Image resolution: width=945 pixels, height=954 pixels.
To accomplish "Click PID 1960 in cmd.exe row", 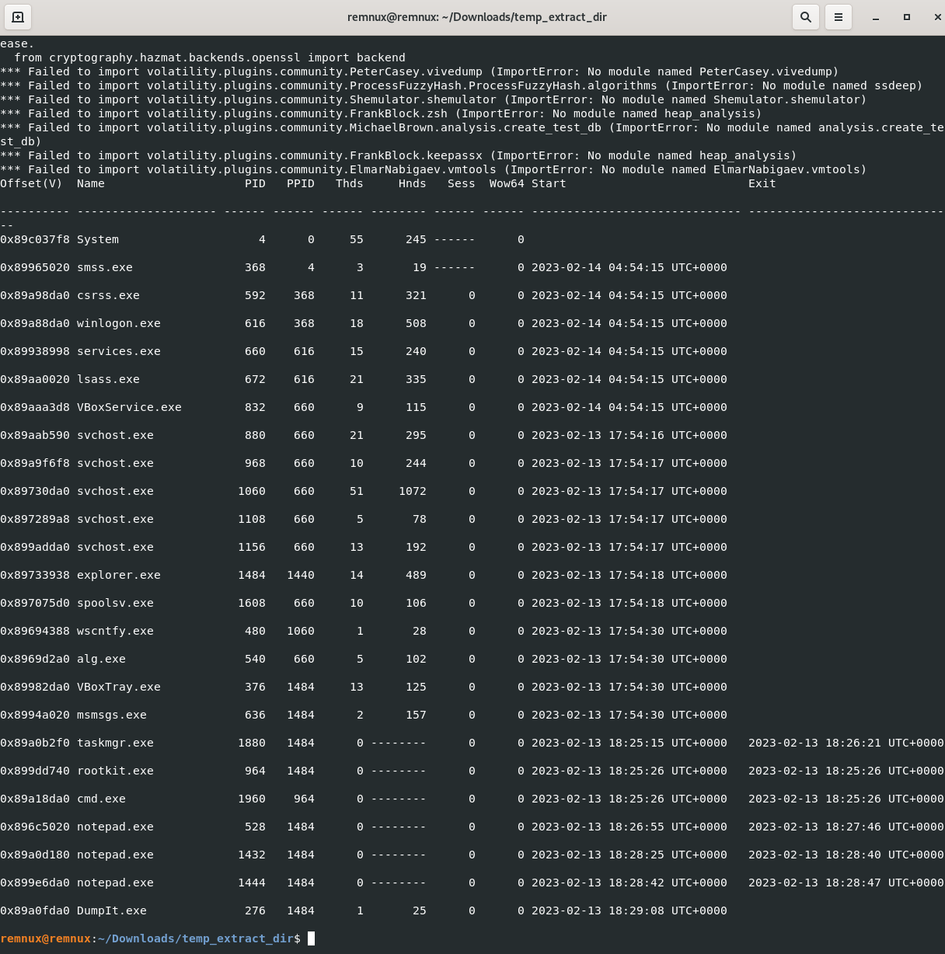I will tap(252, 799).
